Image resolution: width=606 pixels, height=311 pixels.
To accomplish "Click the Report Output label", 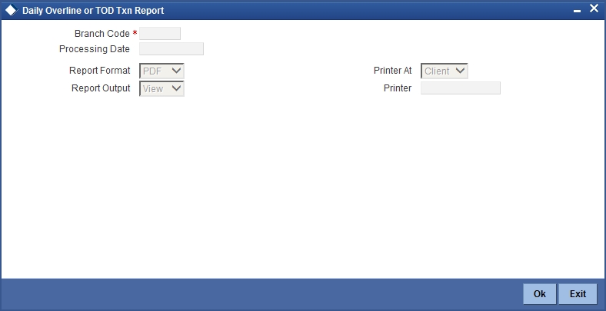I will pyautogui.click(x=101, y=88).
